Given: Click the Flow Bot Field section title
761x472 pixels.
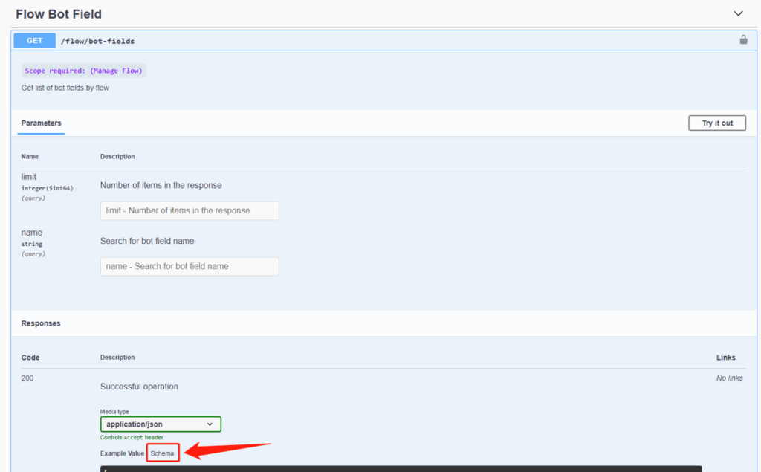Looking at the screenshot, I should (x=59, y=14).
